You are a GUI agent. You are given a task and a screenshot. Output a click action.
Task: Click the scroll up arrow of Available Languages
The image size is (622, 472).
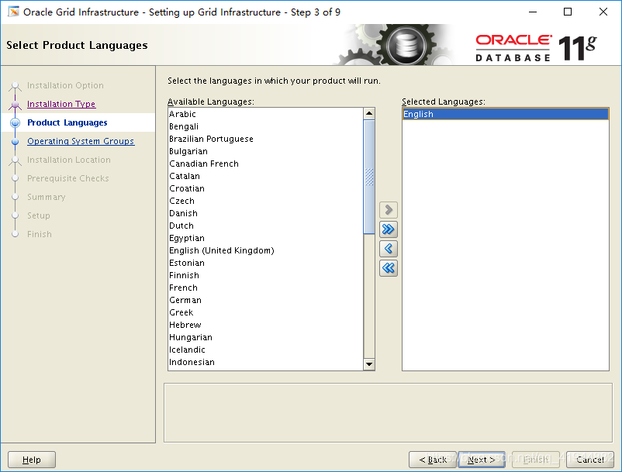coord(369,114)
